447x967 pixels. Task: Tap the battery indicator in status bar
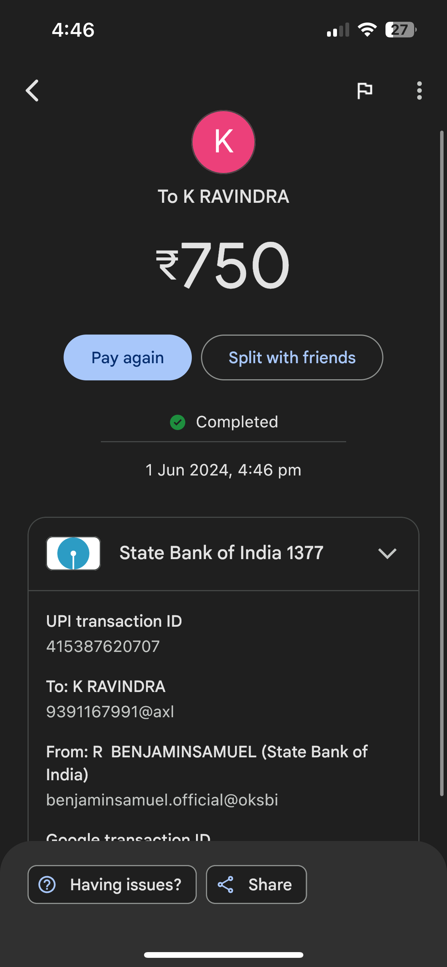point(400,30)
